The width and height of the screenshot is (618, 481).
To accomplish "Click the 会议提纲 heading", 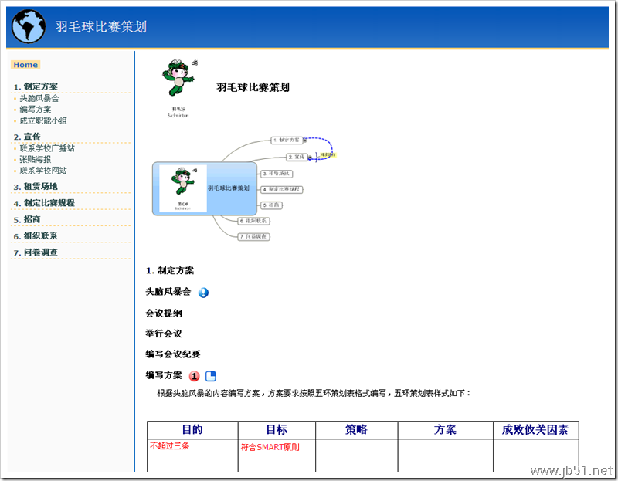I will (x=164, y=313).
